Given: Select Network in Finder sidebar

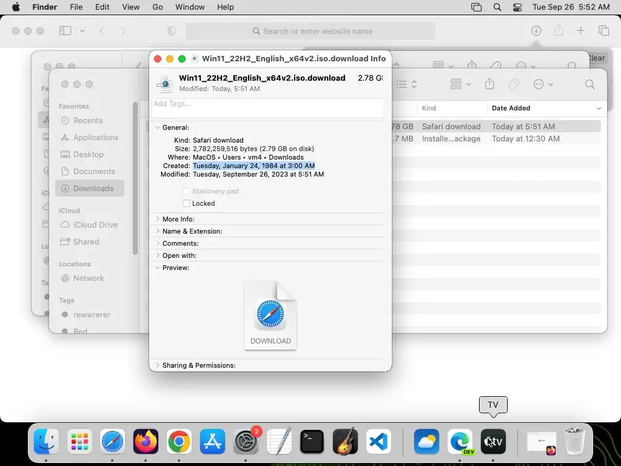Looking at the screenshot, I should 90,278.
